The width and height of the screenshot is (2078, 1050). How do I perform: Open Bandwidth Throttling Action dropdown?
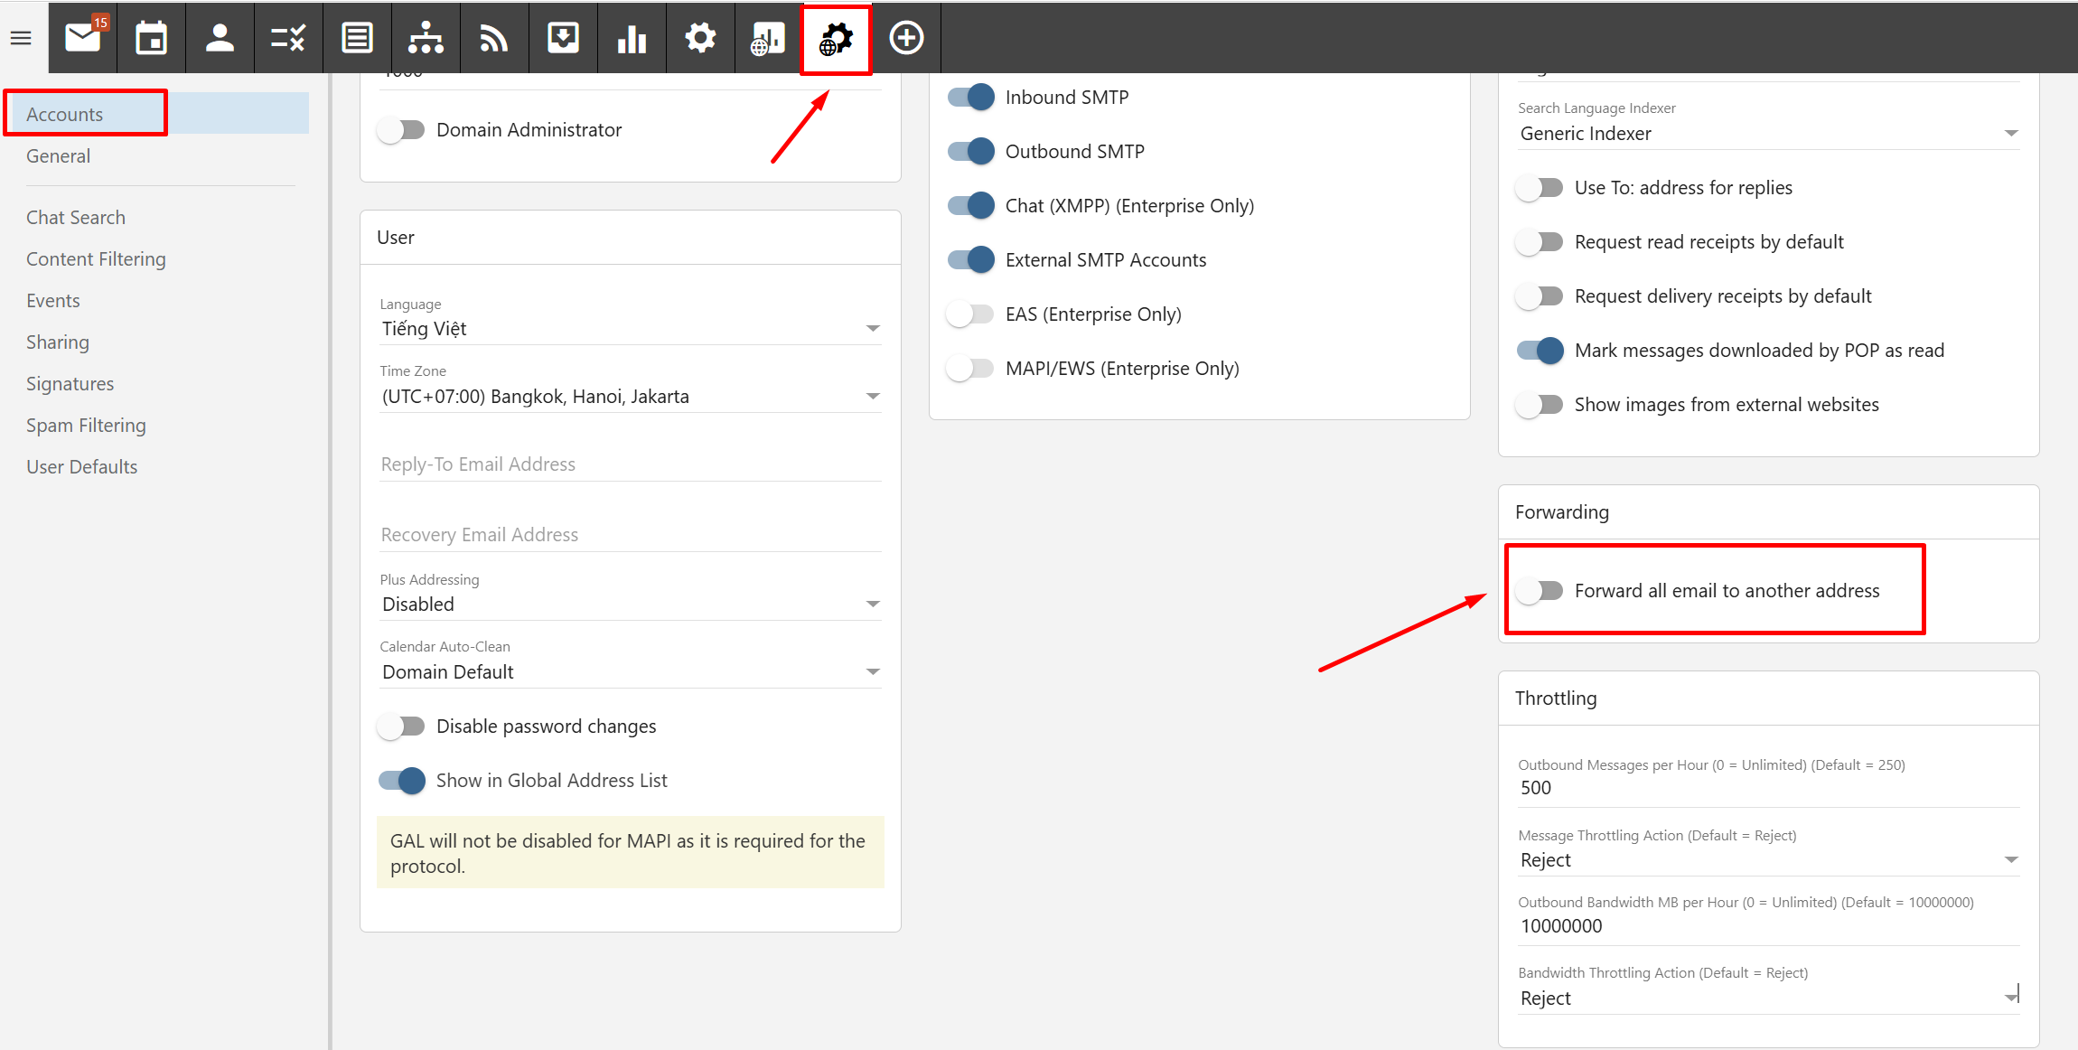1768,998
